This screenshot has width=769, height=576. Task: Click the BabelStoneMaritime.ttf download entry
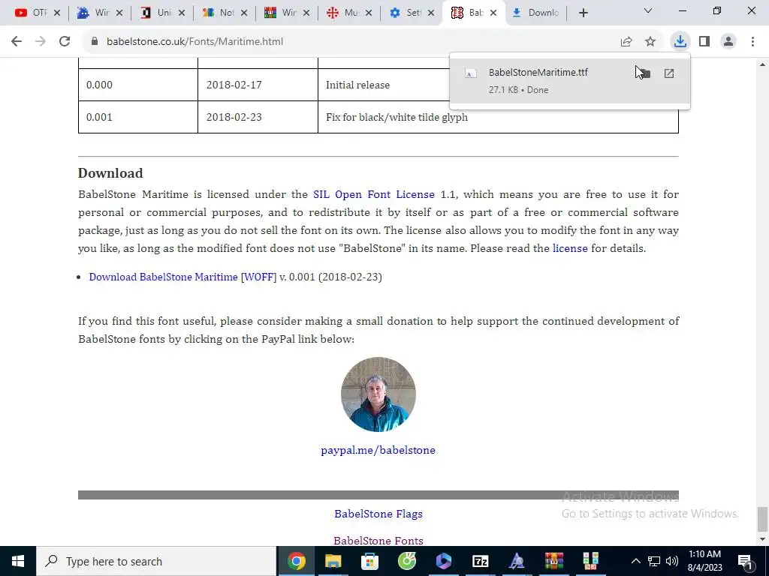tap(569, 81)
